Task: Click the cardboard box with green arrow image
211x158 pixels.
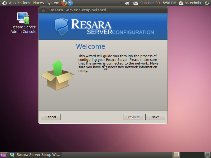Action: (57, 75)
